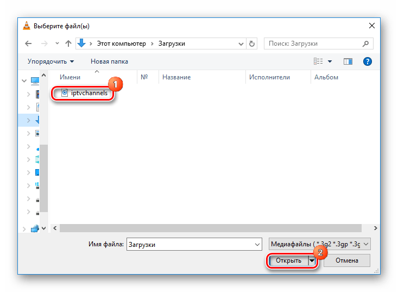Click sidebar scroll up arrow
The height and width of the screenshot is (292, 398).
pyautogui.click(x=43, y=75)
